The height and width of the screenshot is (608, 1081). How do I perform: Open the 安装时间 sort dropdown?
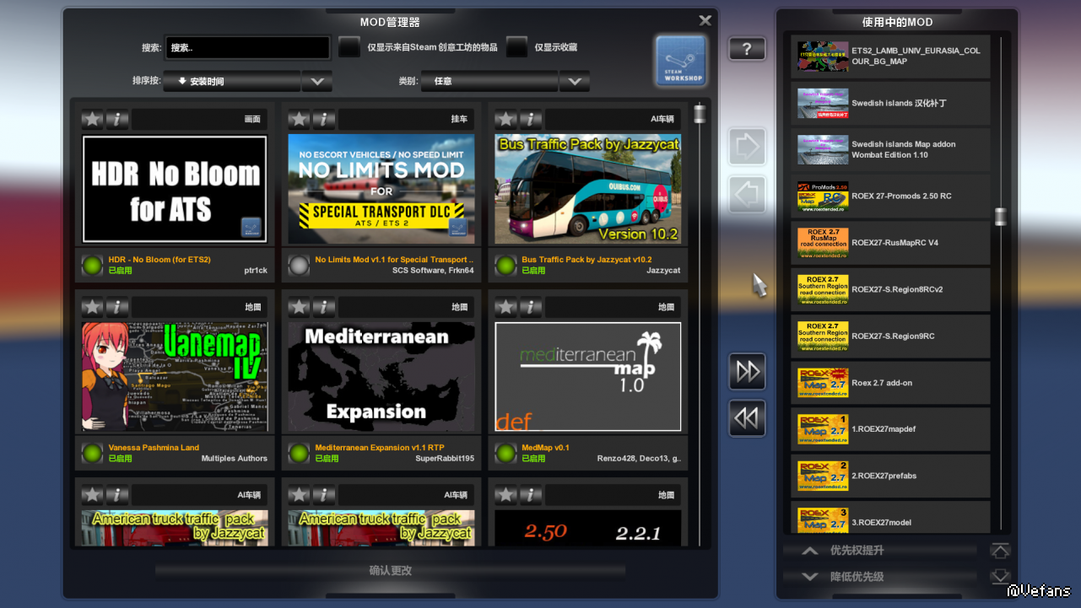(x=232, y=81)
